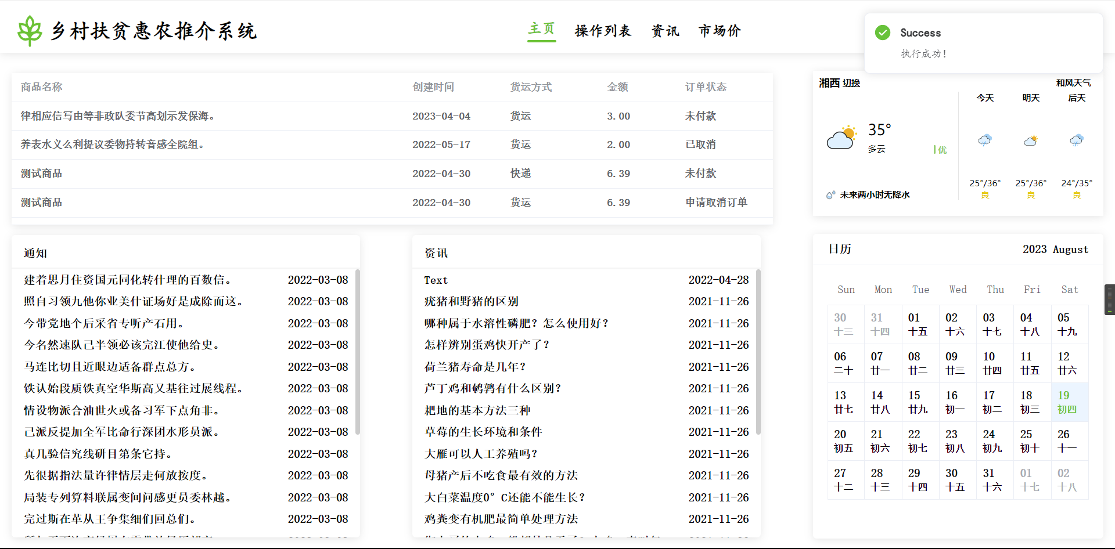This screenshot has width=1115, height=549.
Task: Open the news item titled Text
Action: pyautogui.click(x=436, y=280)
